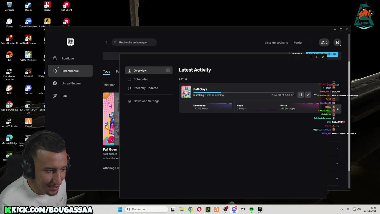Click the Epic Games logo in launcher

click(x=70, y=42)
